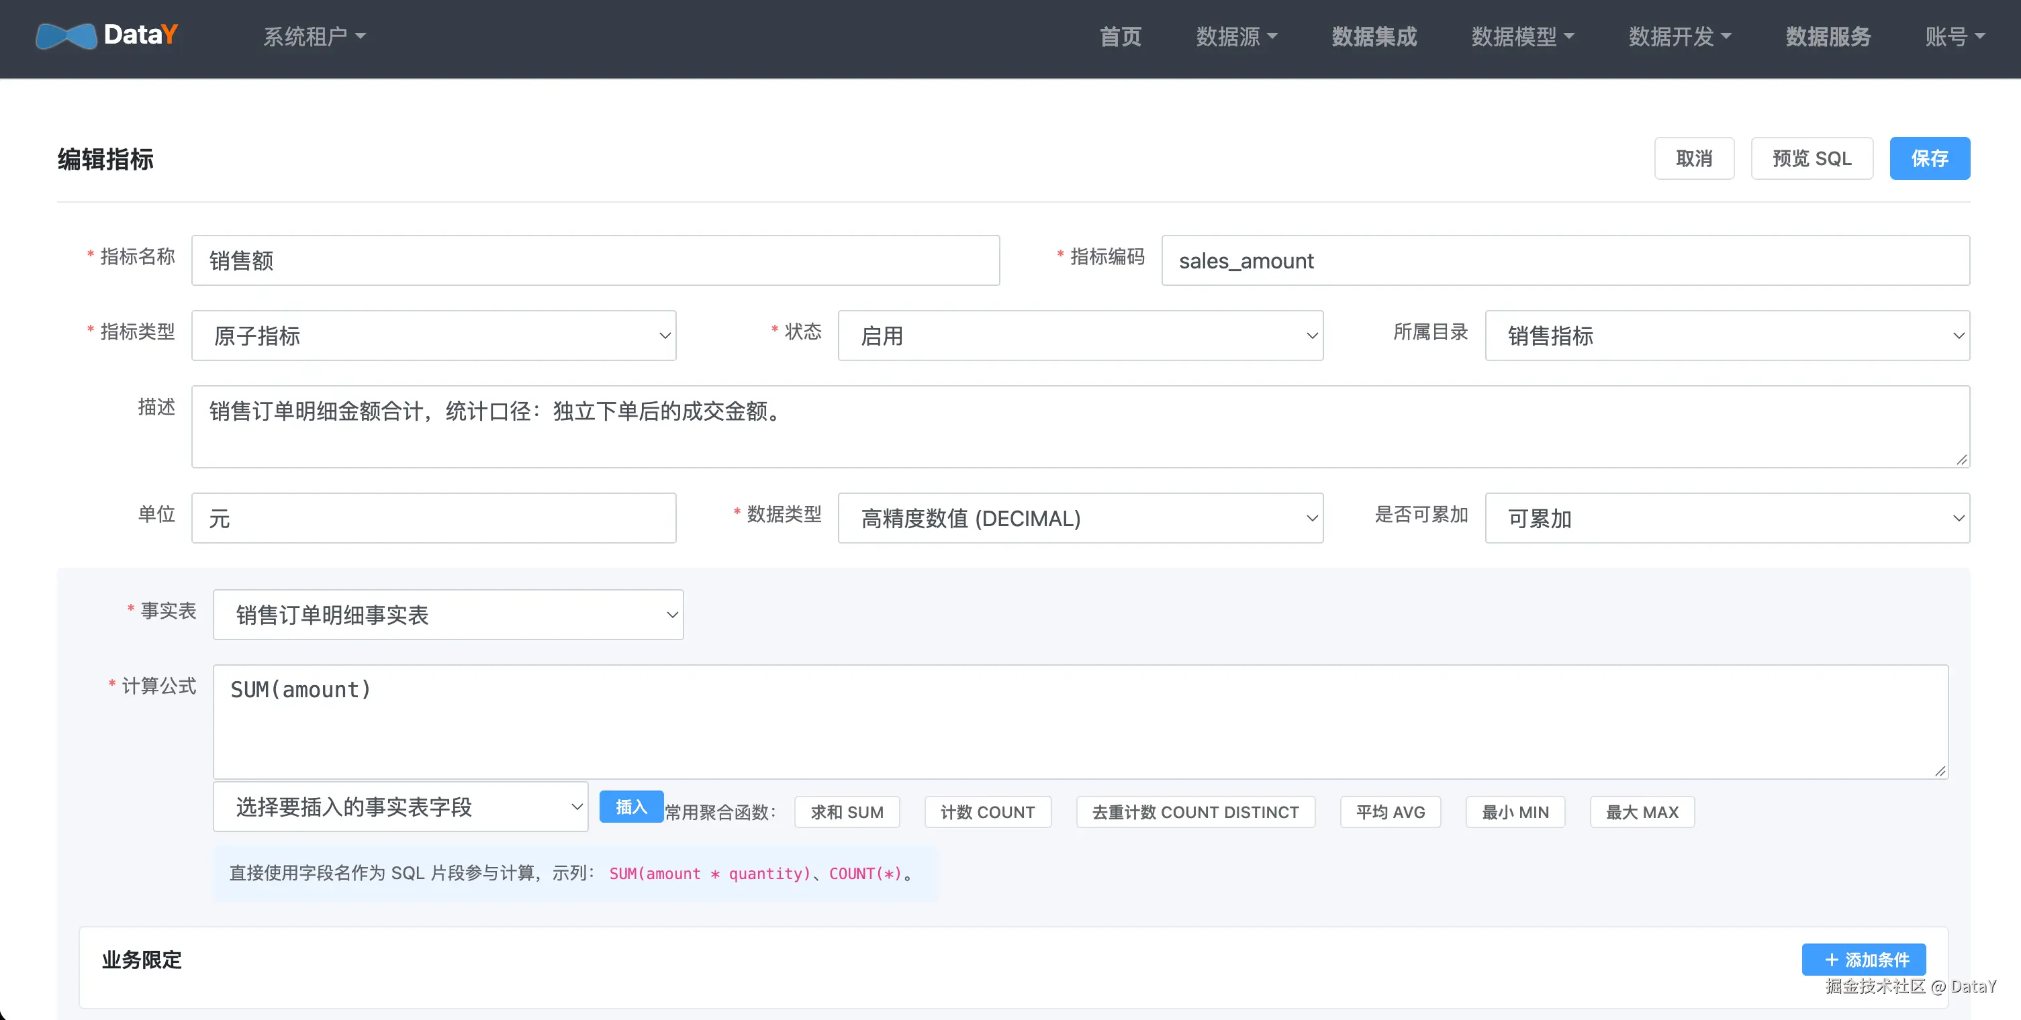Expand the 数据模型 navigation menu

[x=1522, y=36]
